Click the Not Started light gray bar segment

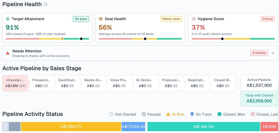click(x=5, y=127)
